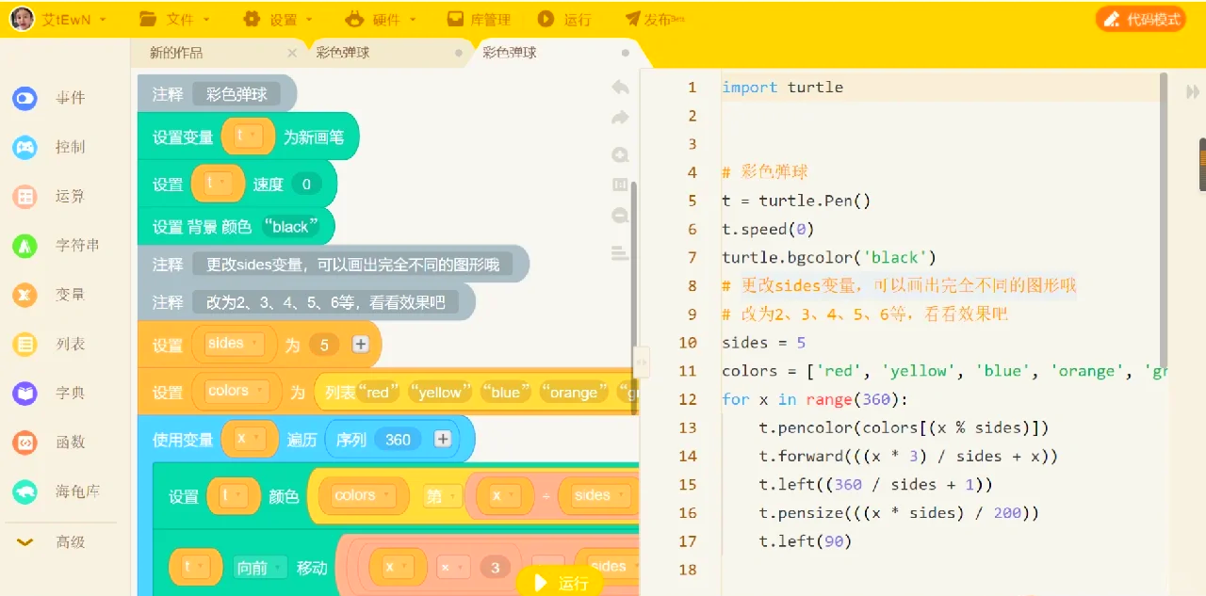Open the 文件 menu
Image resolution: width=1206 pixels, height=596 pixels.
tap(174, 20)
